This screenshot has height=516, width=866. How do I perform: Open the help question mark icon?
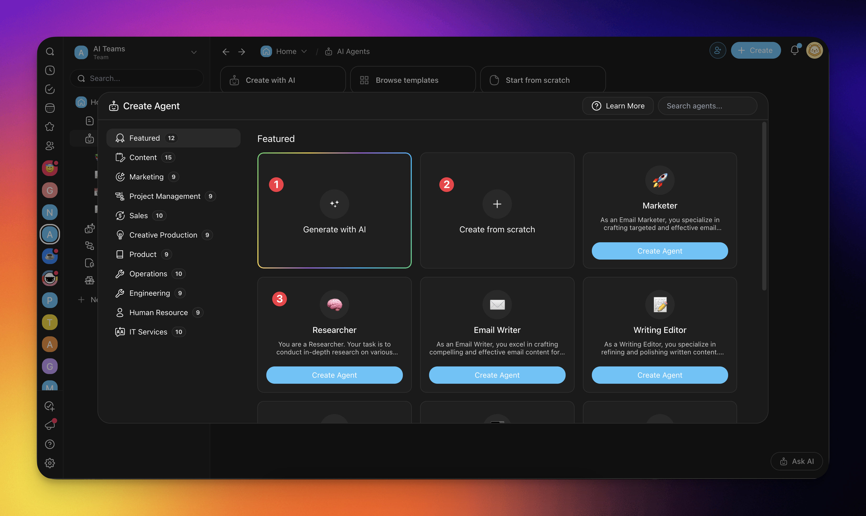coord(50,444)
